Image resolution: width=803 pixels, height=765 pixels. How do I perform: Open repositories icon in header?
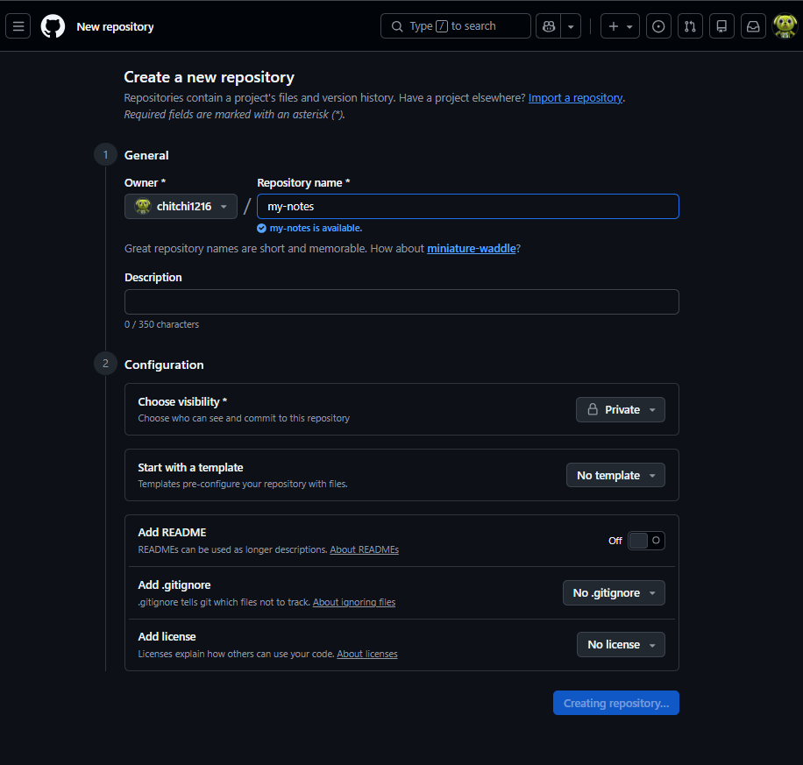coord(721,26)
